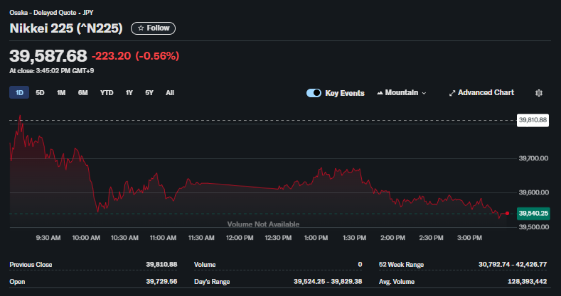Click the 11:00 AM time axis label
Screen dimensions: 561x296
(x=163, y=238)
